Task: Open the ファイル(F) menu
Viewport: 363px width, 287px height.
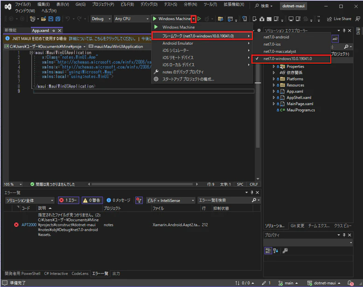Action: tap(23, 4)
